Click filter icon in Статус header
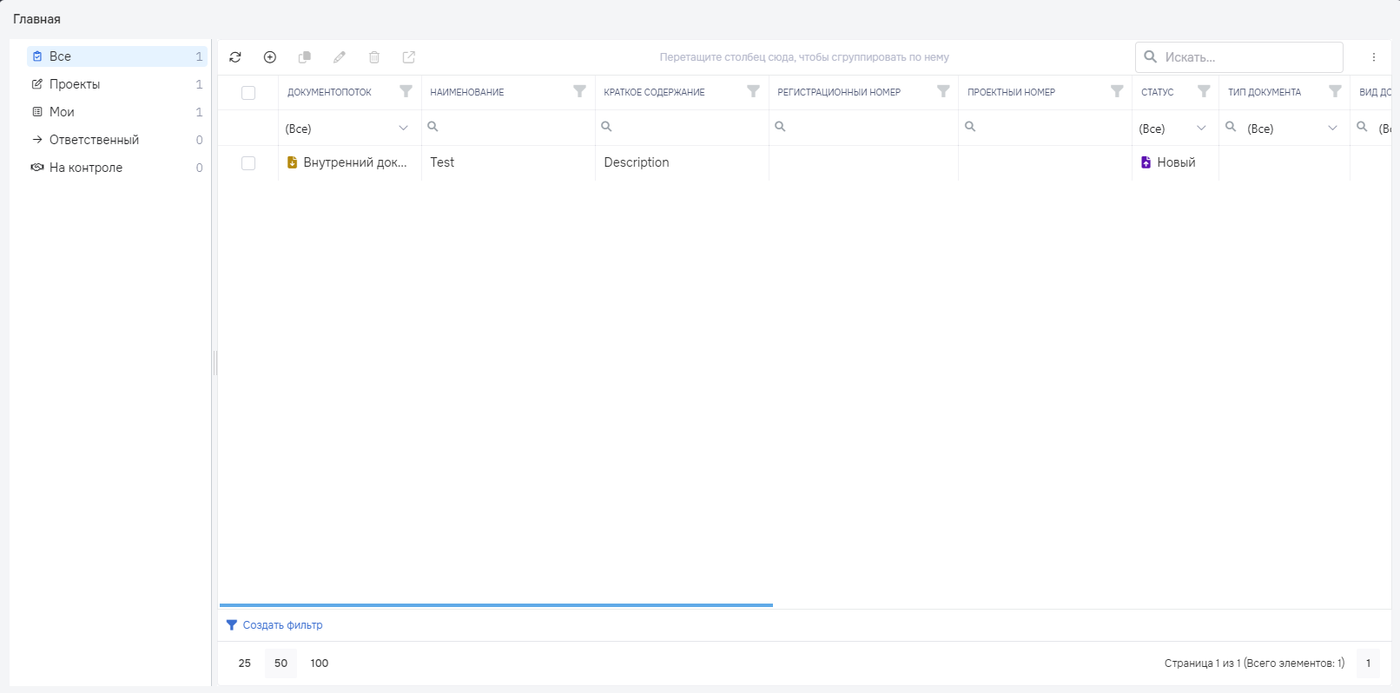The image size is (1400, 693). pos(1204,91)
